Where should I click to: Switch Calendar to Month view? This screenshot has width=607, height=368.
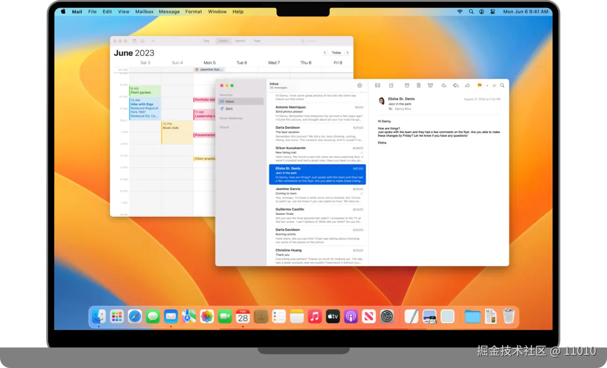[240, 41]
